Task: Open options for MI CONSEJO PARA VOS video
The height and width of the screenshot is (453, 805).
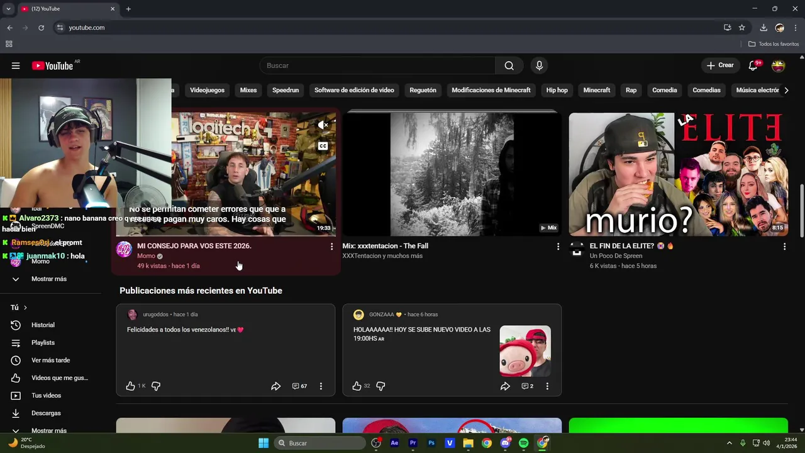Action: [331, 247]
